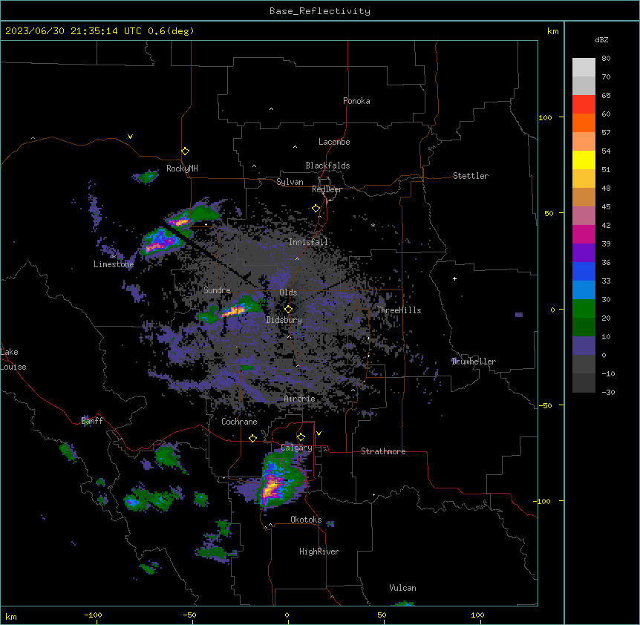
Task: Select the orange 60-57 dBZ legend swatch
Action: click(x=584, y=123)
